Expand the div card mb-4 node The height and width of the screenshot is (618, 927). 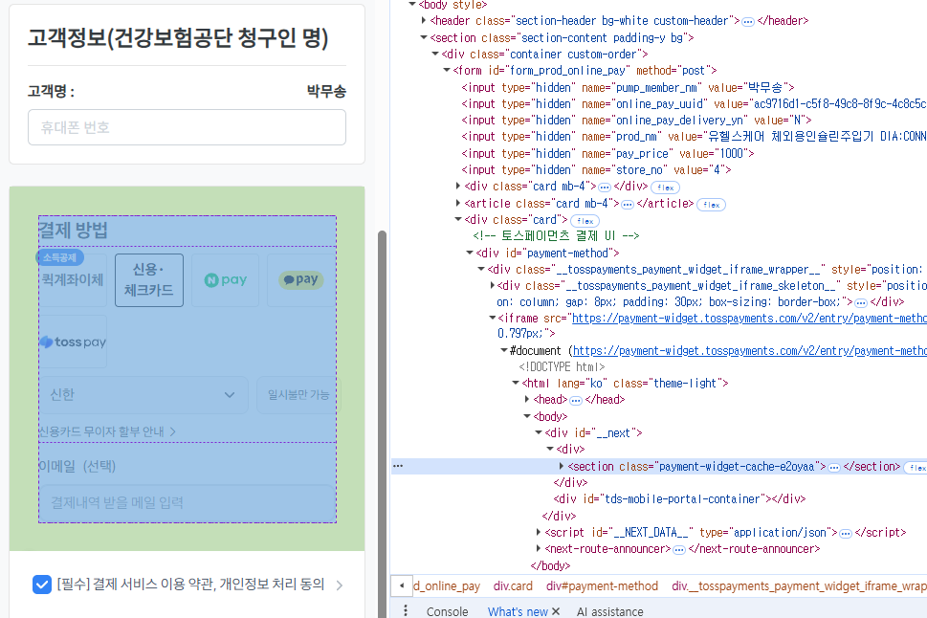(x=458, y=186)
